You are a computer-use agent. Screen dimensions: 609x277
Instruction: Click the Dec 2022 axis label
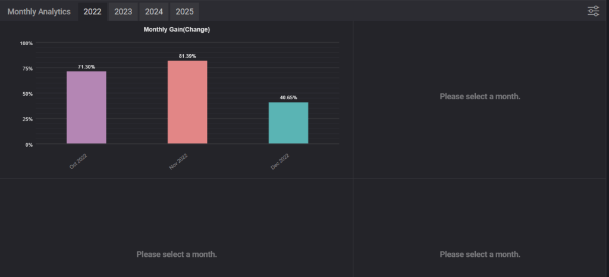[280, 161]
